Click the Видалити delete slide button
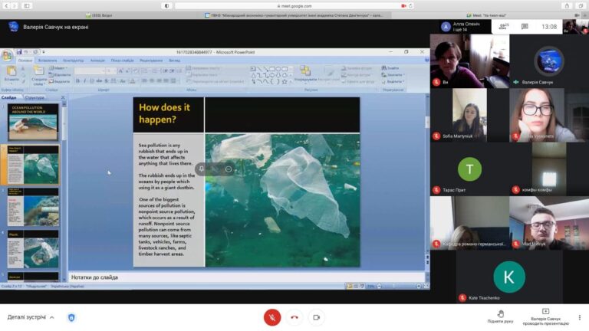The width and height of the screenshot is (589, 331). (59, 81)
